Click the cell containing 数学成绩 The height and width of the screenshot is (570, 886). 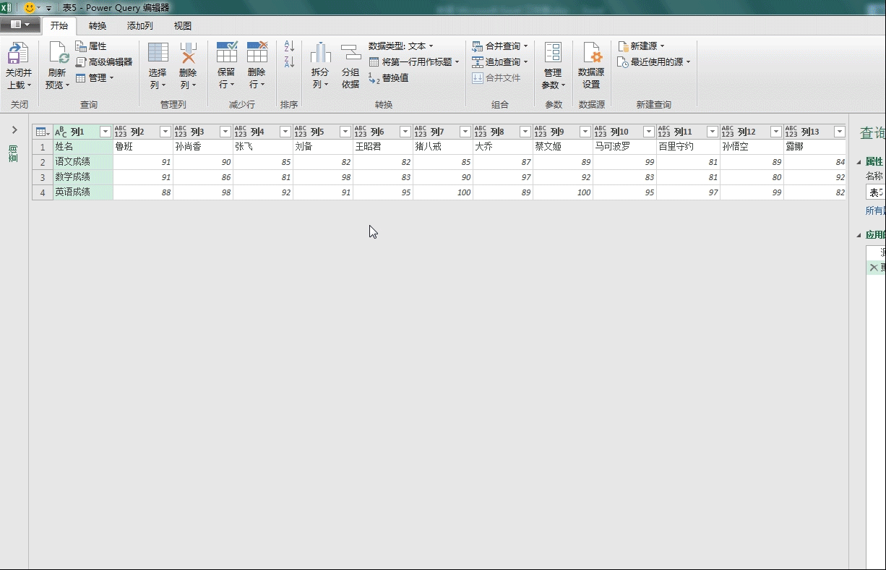pos(83,177)
